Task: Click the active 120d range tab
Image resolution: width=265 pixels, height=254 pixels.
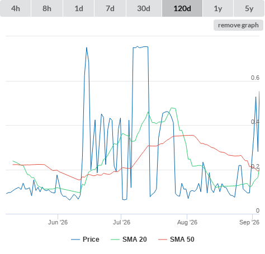Action: pos(182,8)
